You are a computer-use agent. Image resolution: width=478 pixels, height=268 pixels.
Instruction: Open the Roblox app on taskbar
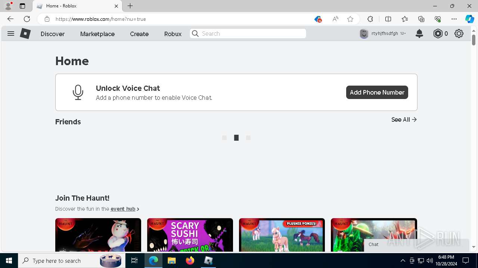(x=208, y=261)
